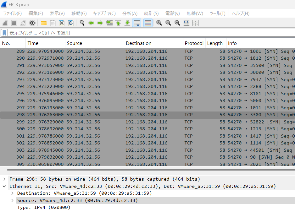Select packet 291 to port 35500
The width and height of the screenshot is (295, 212).
point(148,65)
